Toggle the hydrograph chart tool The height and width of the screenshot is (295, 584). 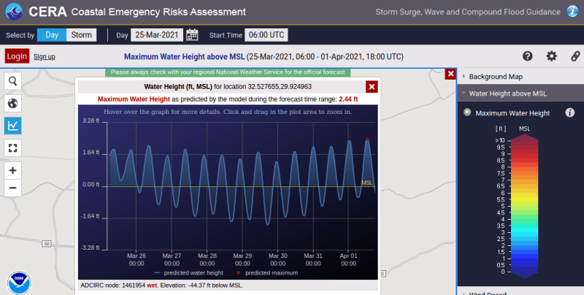click(x=12, y=126)
